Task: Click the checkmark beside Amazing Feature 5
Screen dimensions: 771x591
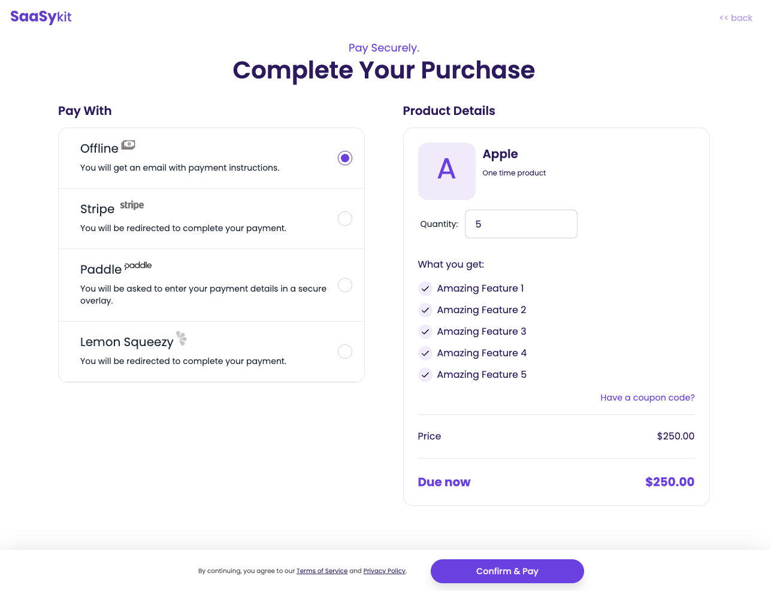Action: click(x=425, y=375)
